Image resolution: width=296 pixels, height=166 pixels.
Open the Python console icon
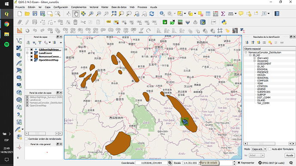[x=224, y=22]
